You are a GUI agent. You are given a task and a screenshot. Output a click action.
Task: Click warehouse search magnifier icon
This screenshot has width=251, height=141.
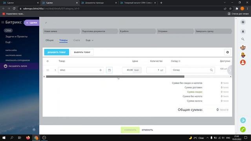[x=211, y=70]
